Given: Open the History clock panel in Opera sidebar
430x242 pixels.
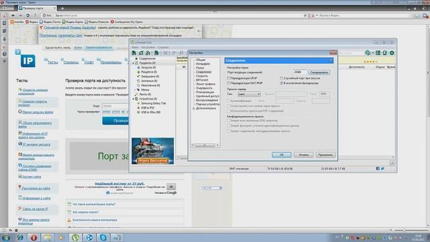Looking at the screenshot, I should pos(4,54).
